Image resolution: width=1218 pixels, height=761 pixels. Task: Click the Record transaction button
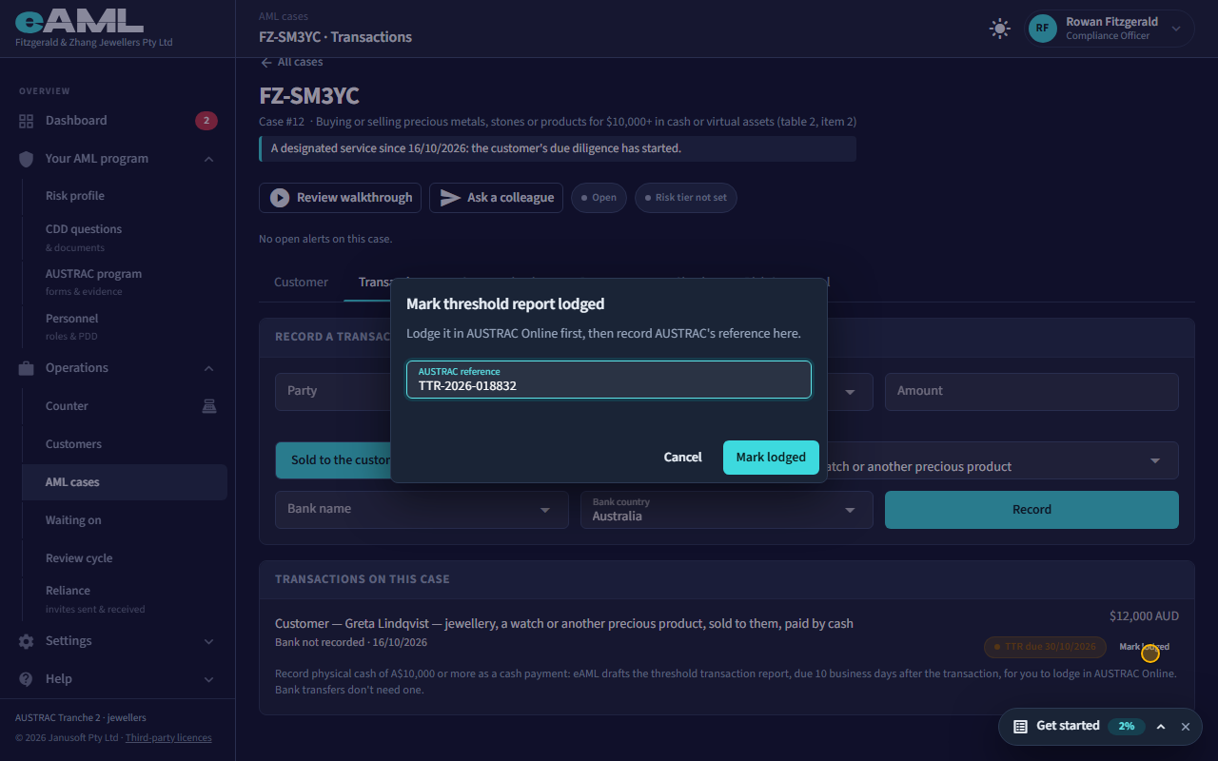tap(1031, 510)
